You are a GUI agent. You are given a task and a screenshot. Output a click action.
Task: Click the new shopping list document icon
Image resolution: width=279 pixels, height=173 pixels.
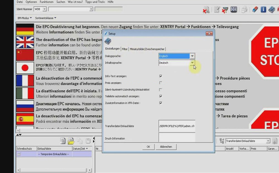pyautogui.click(x=62, y=141)
